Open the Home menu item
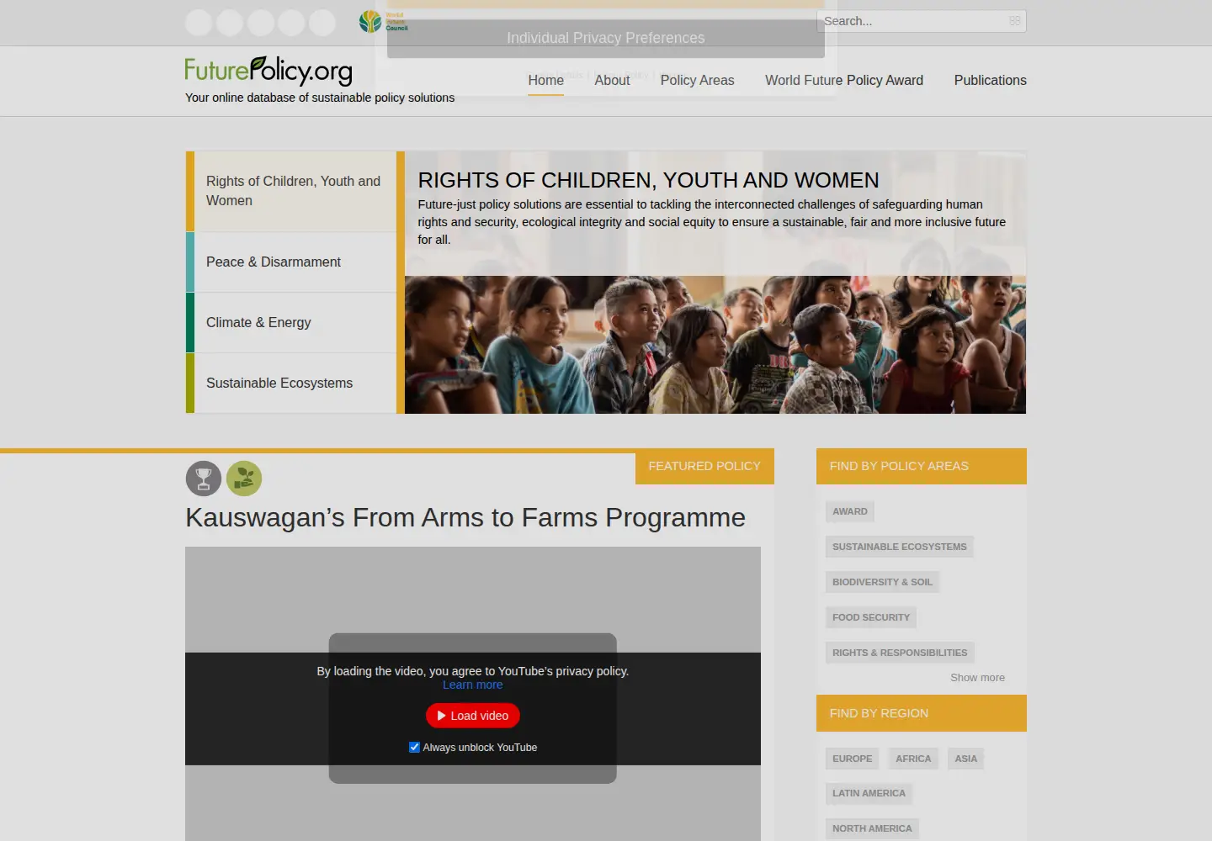 (x=546, y=81)
